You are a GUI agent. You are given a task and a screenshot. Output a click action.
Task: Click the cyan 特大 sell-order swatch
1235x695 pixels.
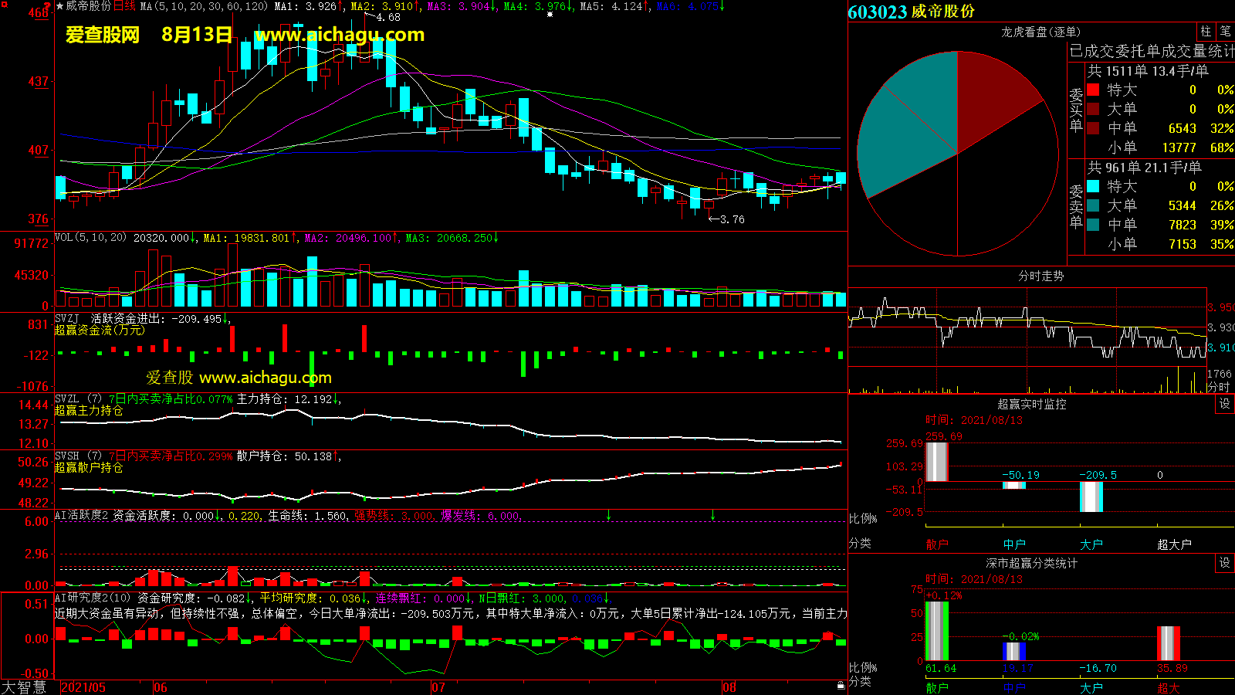(1093, 186)
